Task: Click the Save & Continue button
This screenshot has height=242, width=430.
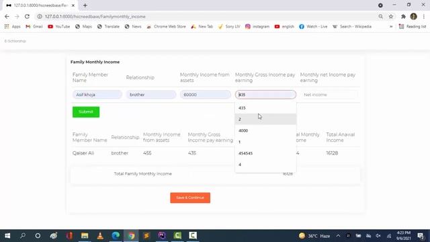Action: tap(190, 198)
